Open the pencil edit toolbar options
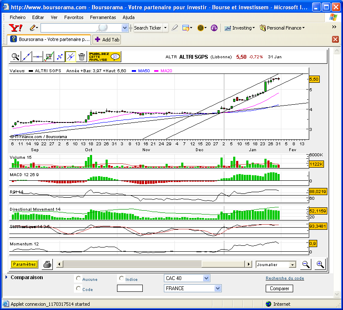Screen dimensions: 343x310 point(34,28)
